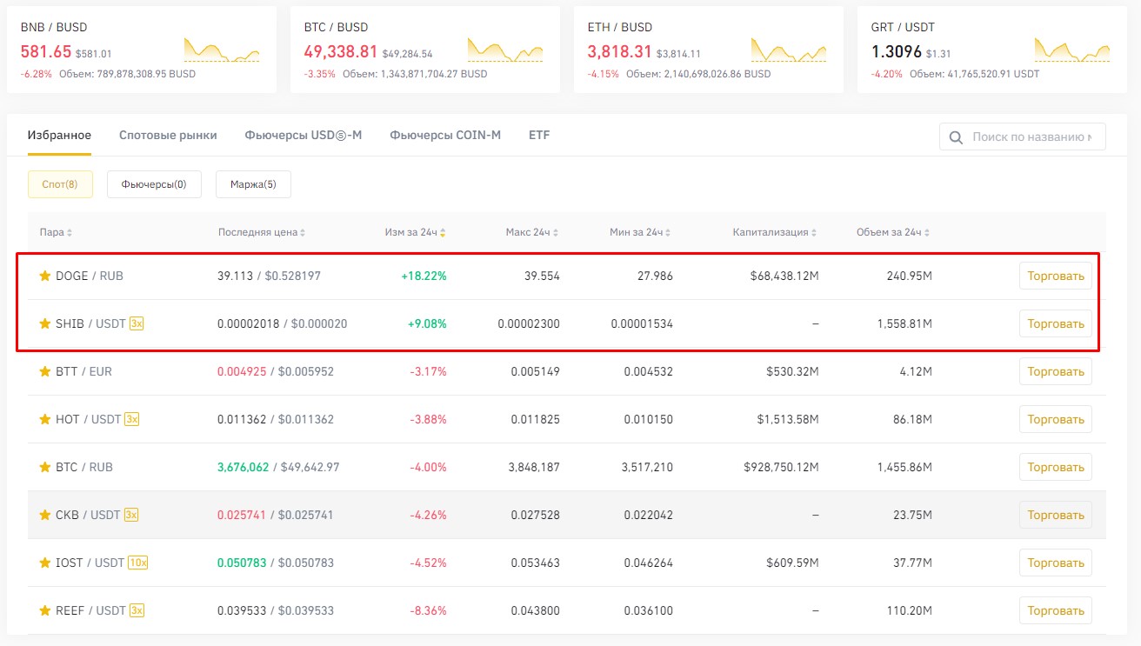The height and width of the screenshot is (646, 1141).
Task: Click the 3x badge next to HOT / USDT
Action: (x=132, y=419)
